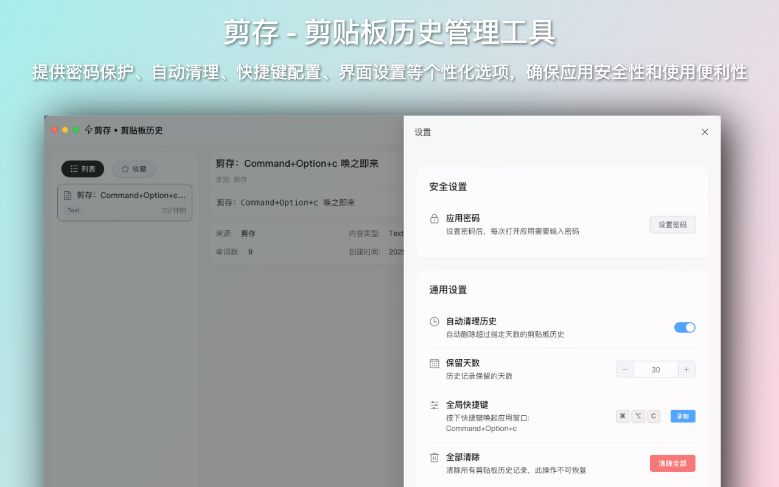Select the Command+Option+c clipboard history entry

click(x=125, y=202)
